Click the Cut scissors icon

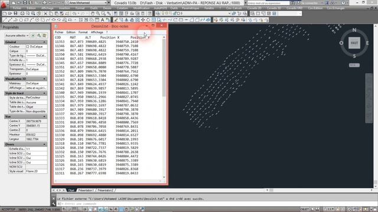(x=45, y=14)
